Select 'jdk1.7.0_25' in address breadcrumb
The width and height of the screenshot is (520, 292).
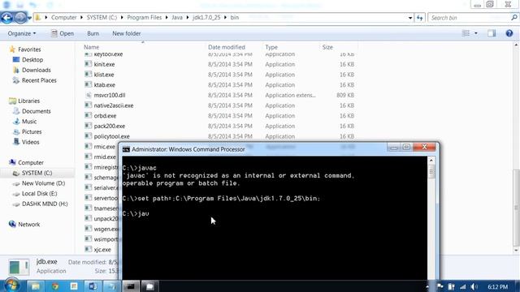click(x=206, y=18)
